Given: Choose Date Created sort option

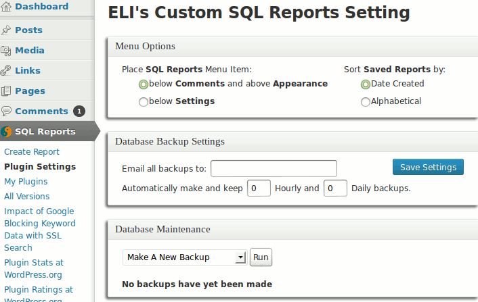Looking at the screenshot, I should (366, 84).
